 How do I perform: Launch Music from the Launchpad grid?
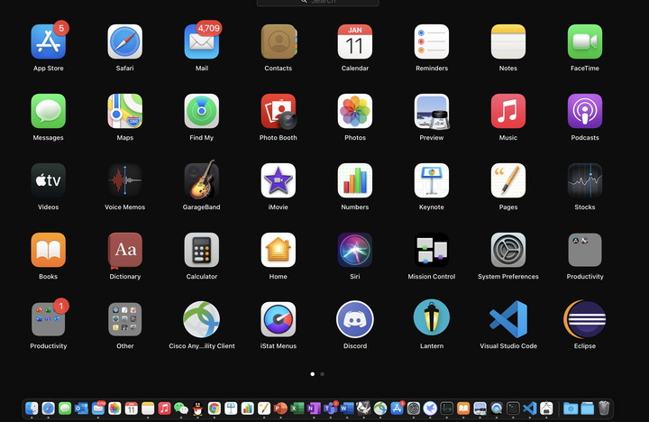508,111
